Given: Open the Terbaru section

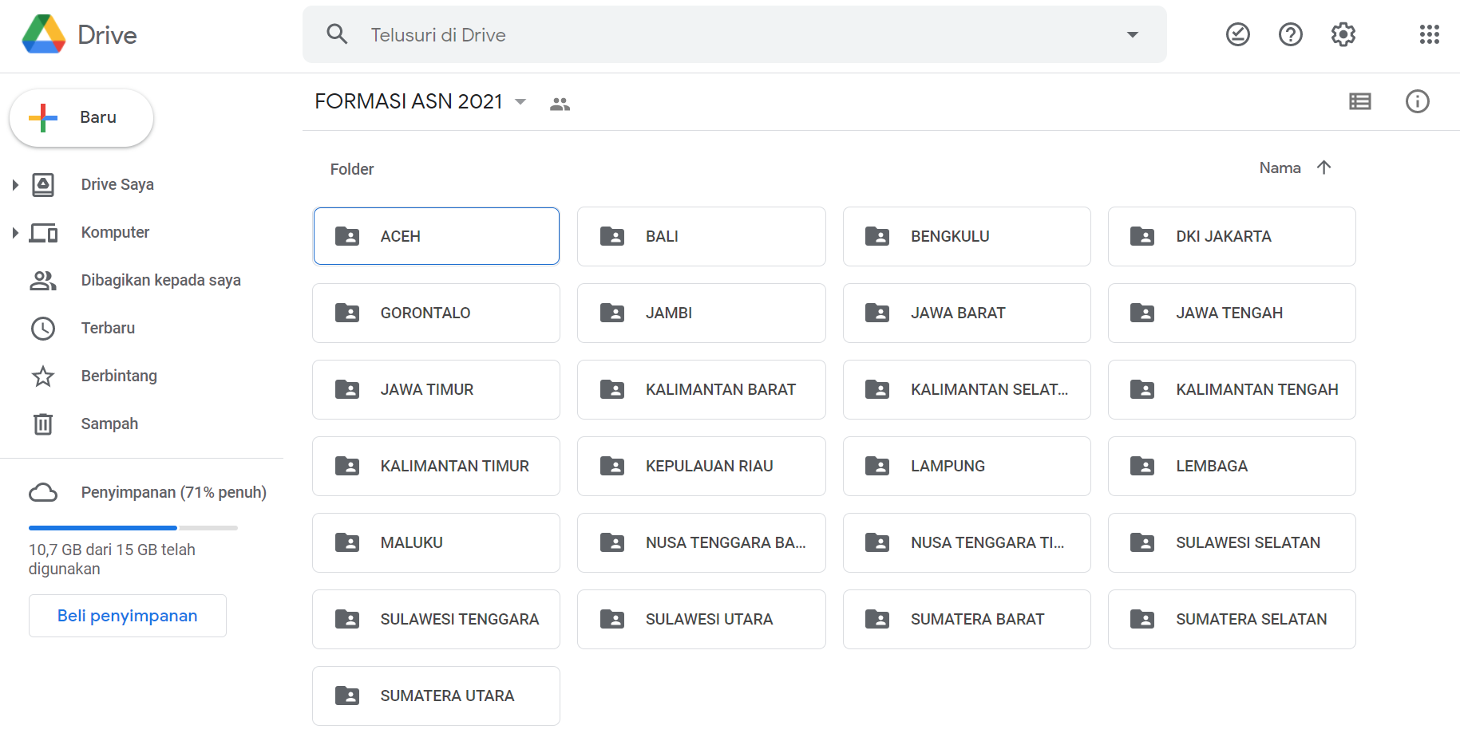Looking at the screenshot, I should (109, 328).
